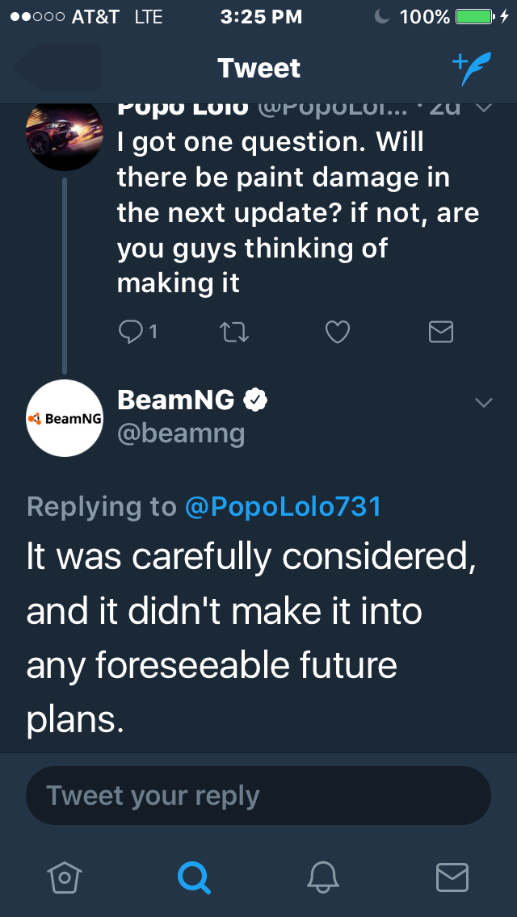Open the BeamNG account name

coord(175,400)
